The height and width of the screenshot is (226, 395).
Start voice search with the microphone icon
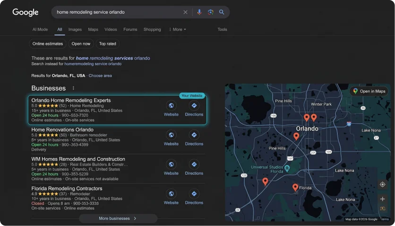click(x=199, y=12)
